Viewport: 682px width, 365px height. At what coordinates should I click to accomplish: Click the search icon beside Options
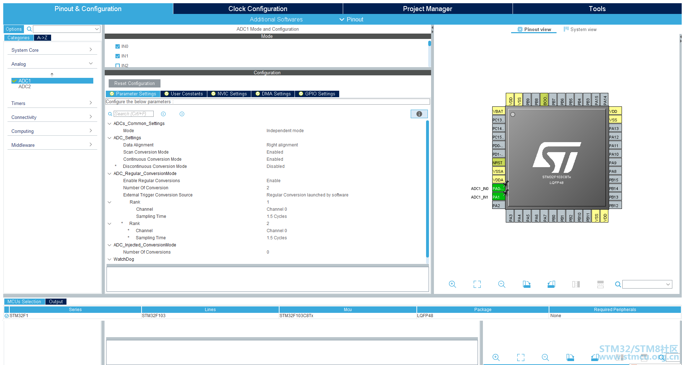pos(29,29)
